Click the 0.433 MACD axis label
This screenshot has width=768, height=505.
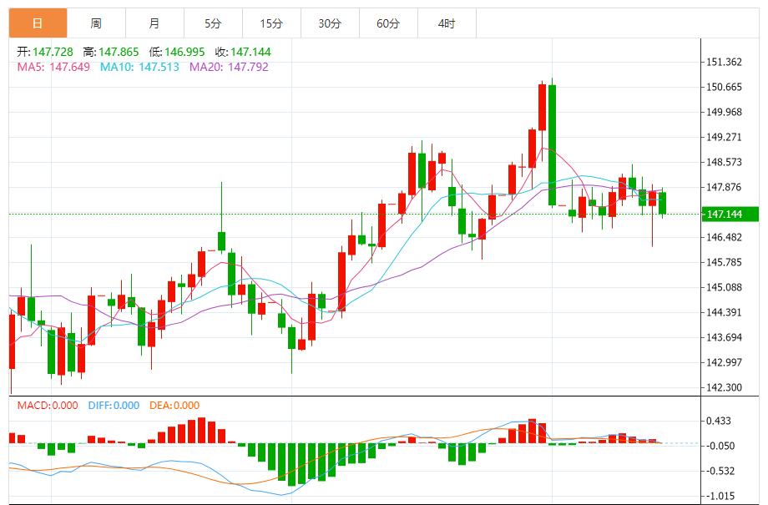(719, 421)
